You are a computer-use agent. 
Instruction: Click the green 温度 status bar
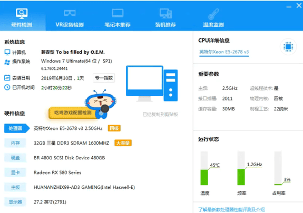(x=204, y=177)
